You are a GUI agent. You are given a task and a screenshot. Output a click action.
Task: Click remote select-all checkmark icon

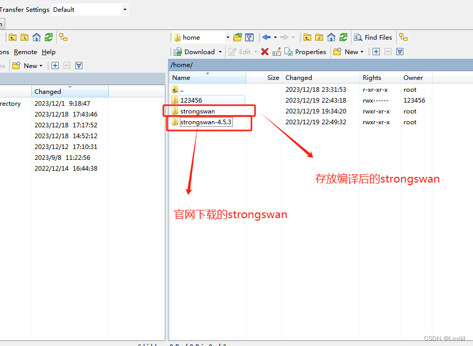click(x=400, y=52)
